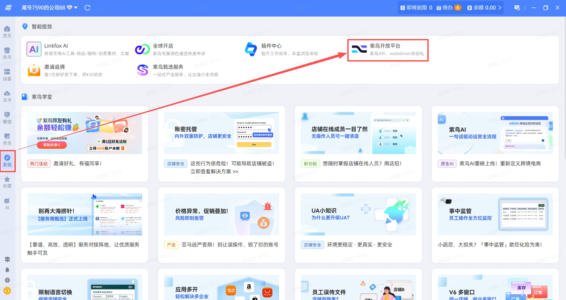Viewport: 566px width, 300px height.
Task: Click the 紫鸟甄选服务 purple icon
Action: tap(142, 70)
